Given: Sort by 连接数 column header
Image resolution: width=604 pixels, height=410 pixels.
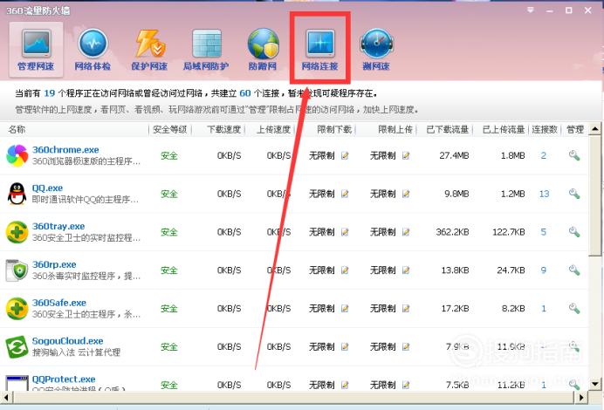Looking at the screenshot, I should click(545, 129).
